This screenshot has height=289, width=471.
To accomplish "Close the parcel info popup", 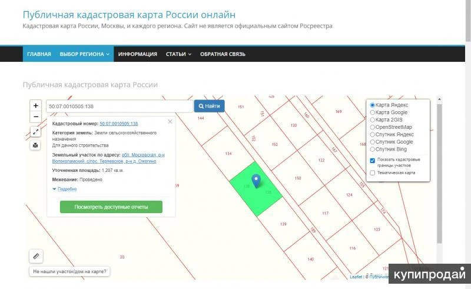I will click(170, 122).
